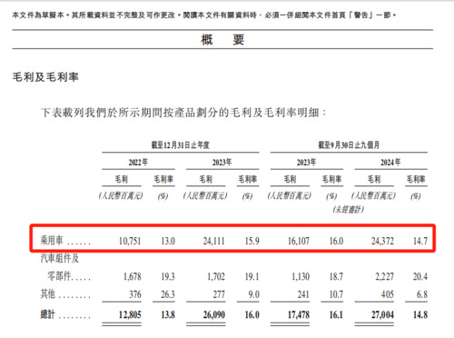Screen dimensions: 454x338
Task: Click the 截至9月30日止九個月 column header
Action: (x=349, y=145)
